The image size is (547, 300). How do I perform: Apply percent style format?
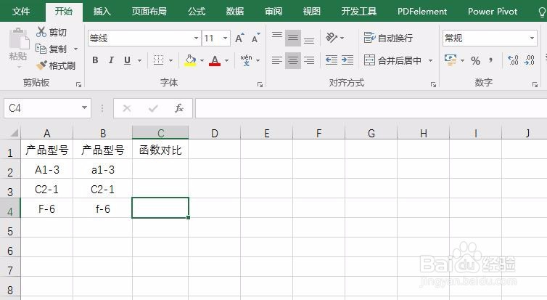[x=475, y=61]
